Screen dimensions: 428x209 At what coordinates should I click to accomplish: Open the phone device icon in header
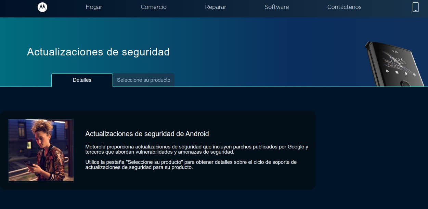(x=415, y=7)
